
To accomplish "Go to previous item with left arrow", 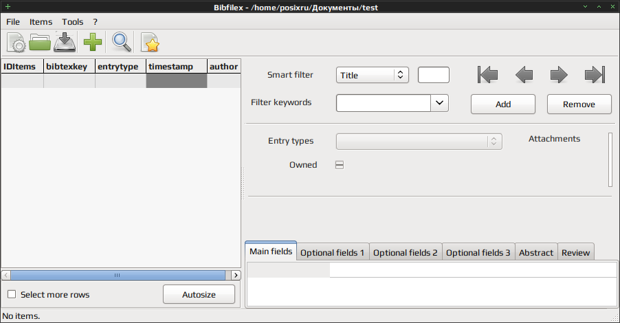I will tap(524, 75).
